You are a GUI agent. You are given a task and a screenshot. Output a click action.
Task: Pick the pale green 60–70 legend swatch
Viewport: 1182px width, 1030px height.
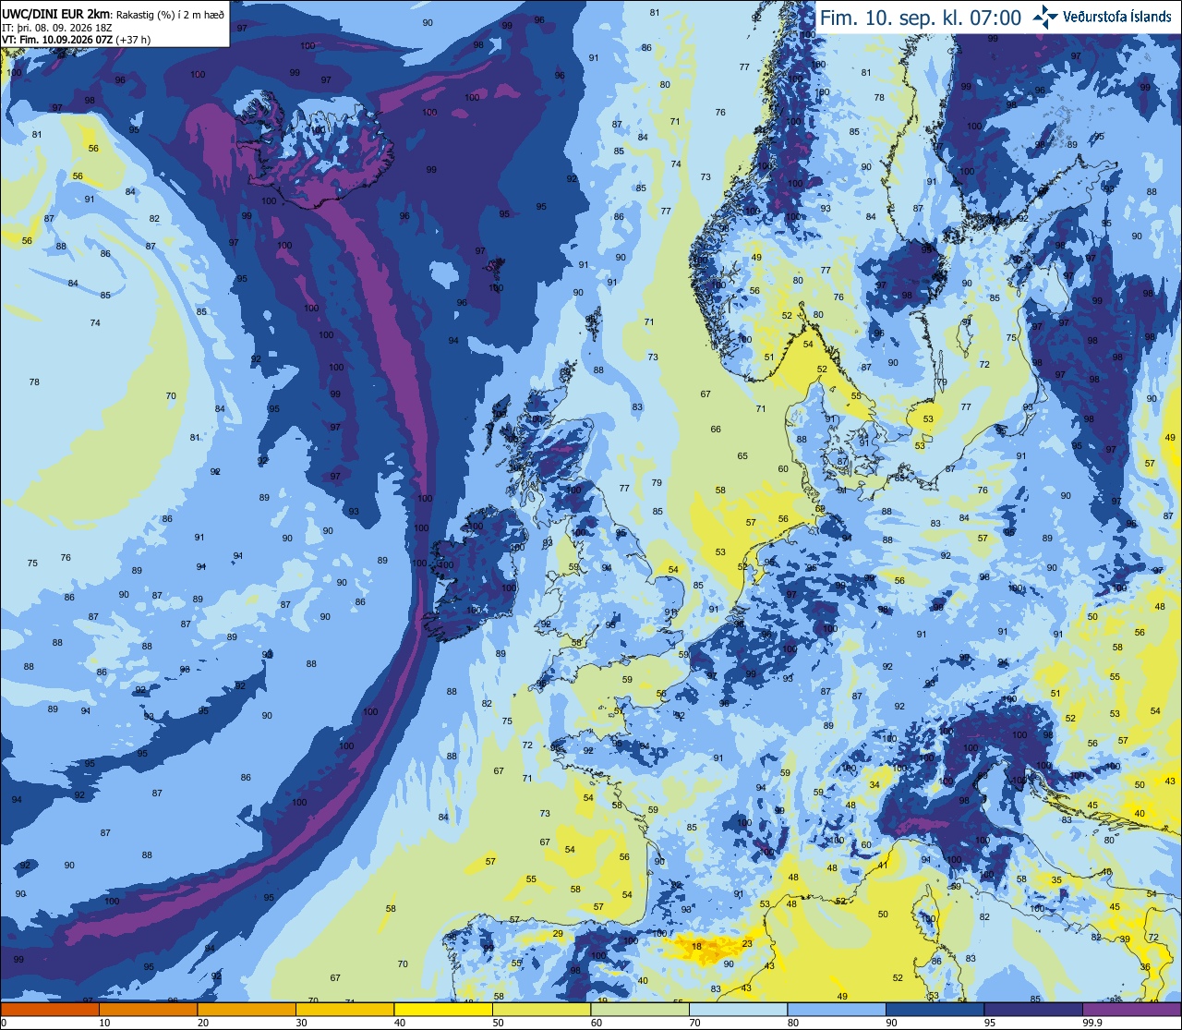pos(640,1010)
